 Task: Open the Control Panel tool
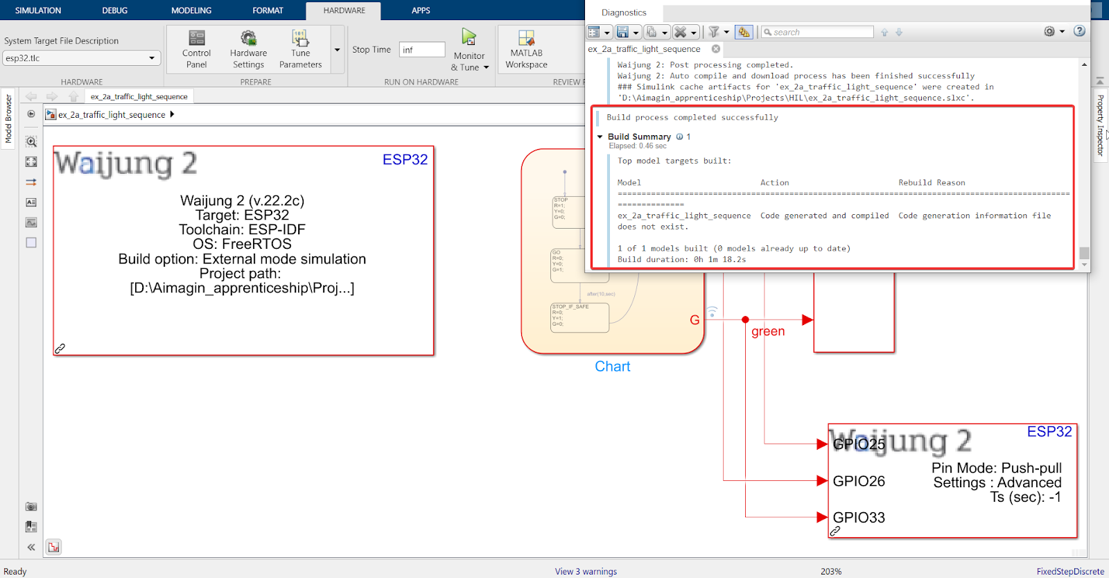click(196, 49)
